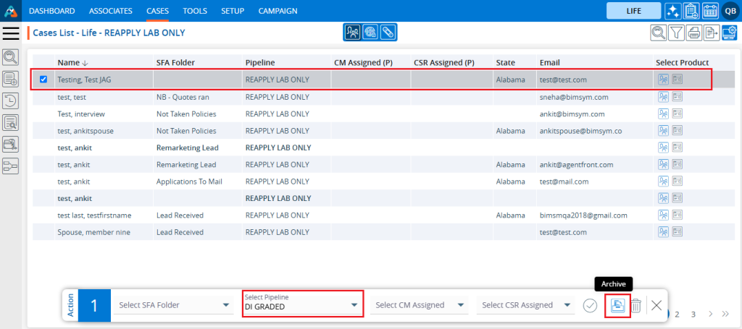Screen dimensions: 742x329
Task: Expand the Select SFA Folder dropdown
Action: [x=172, y=305]
